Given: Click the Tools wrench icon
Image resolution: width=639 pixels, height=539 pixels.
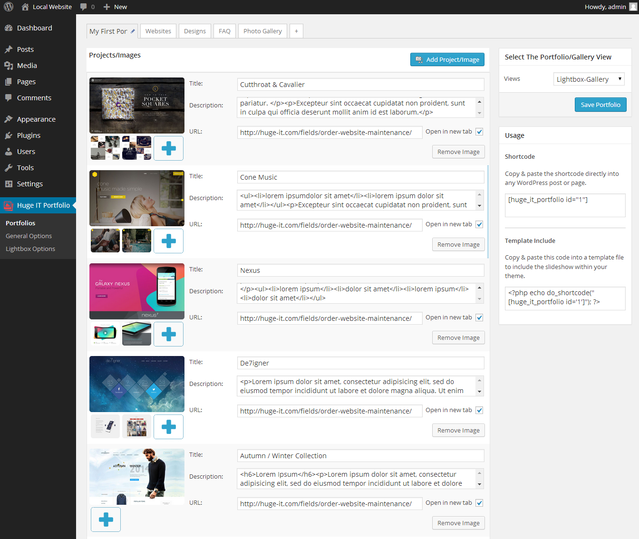Looking at the screenshot, I should click(9, 168).
